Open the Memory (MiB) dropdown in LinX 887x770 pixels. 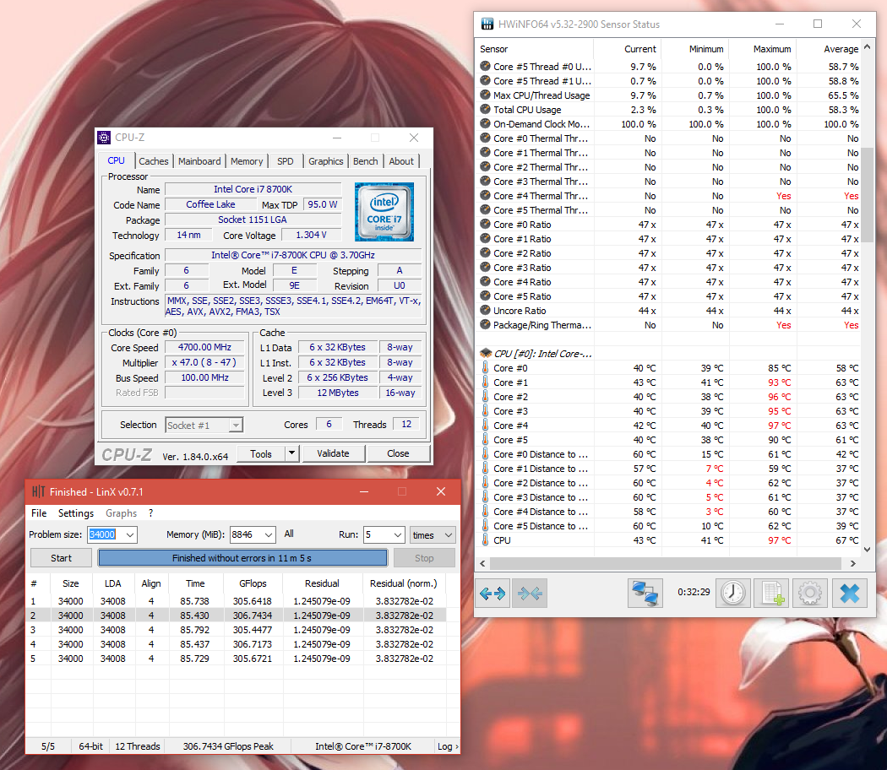tap(269, 534)
